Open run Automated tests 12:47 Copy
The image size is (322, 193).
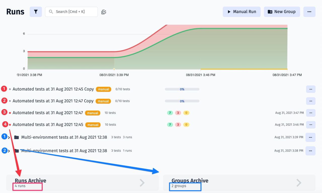click(53, 101)
